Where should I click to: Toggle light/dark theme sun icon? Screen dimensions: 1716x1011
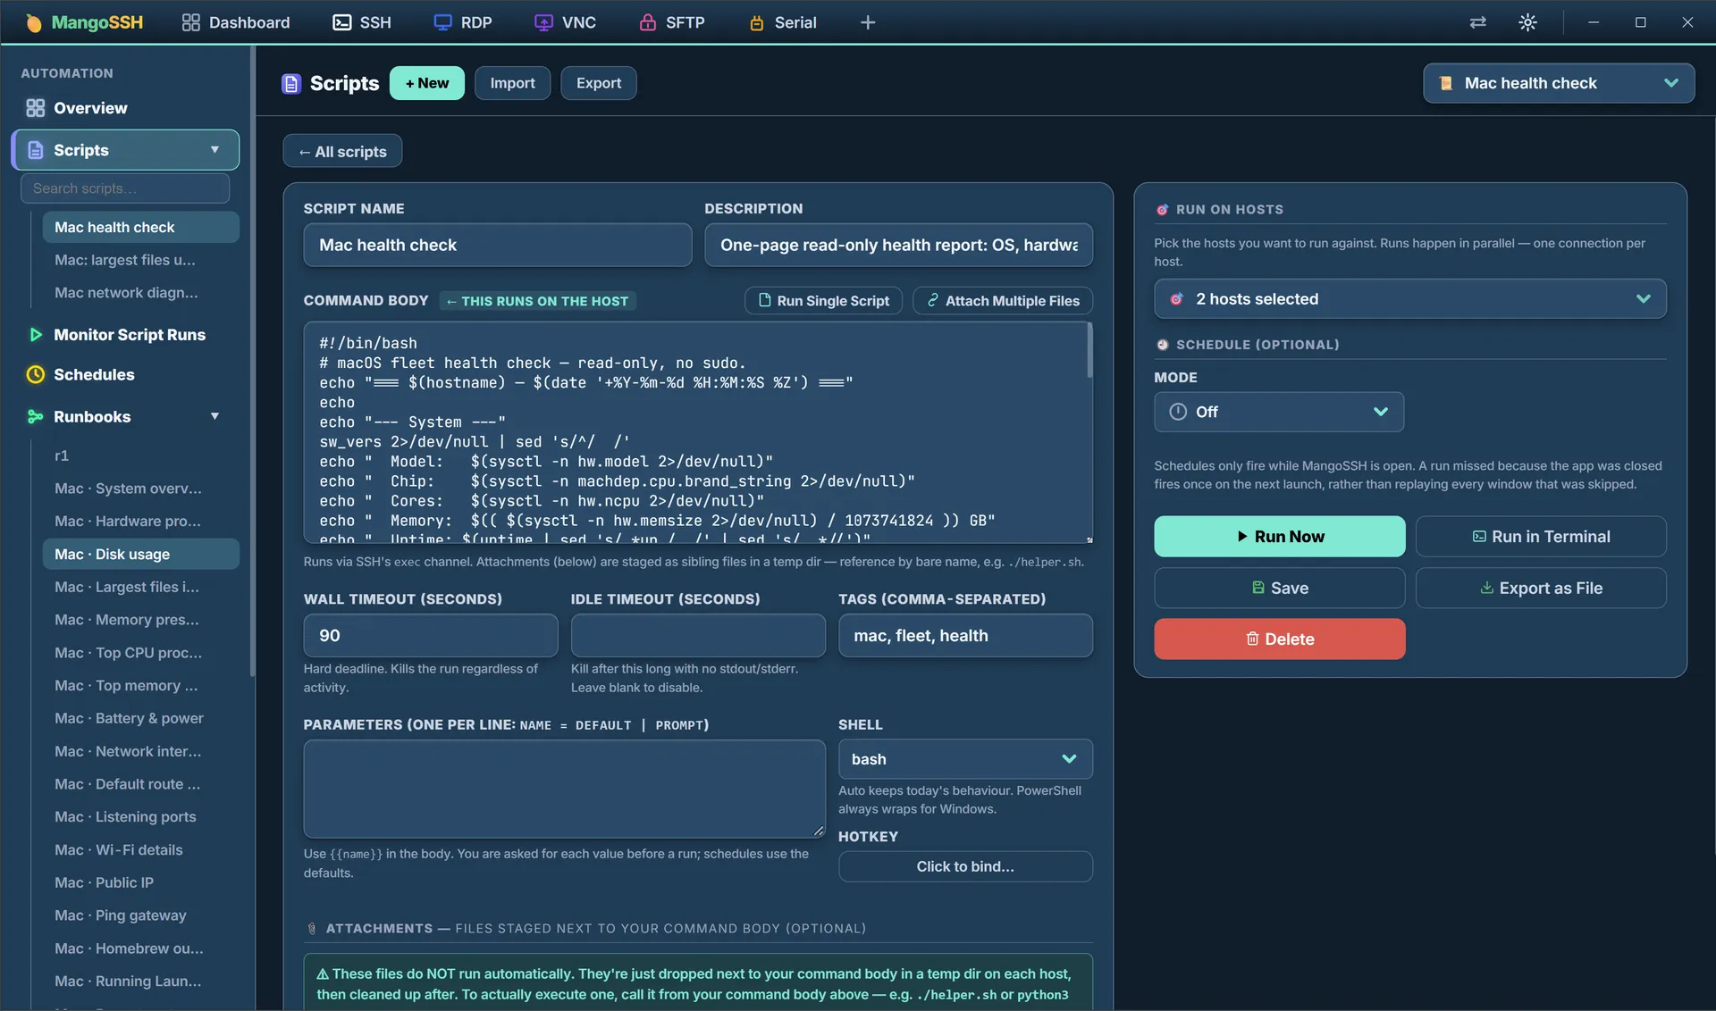[x=1527, y=22]
